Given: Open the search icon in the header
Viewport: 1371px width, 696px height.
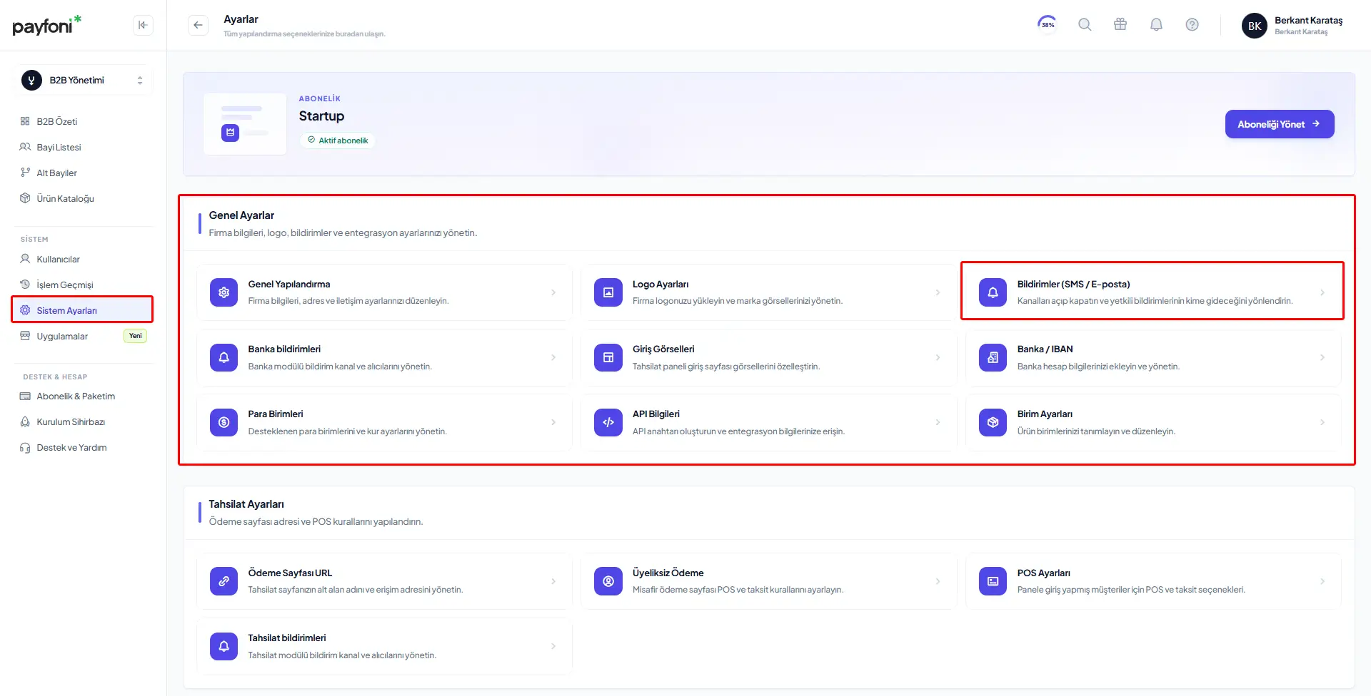Looking at the screenshot, I should click(x=1085, y=25).
